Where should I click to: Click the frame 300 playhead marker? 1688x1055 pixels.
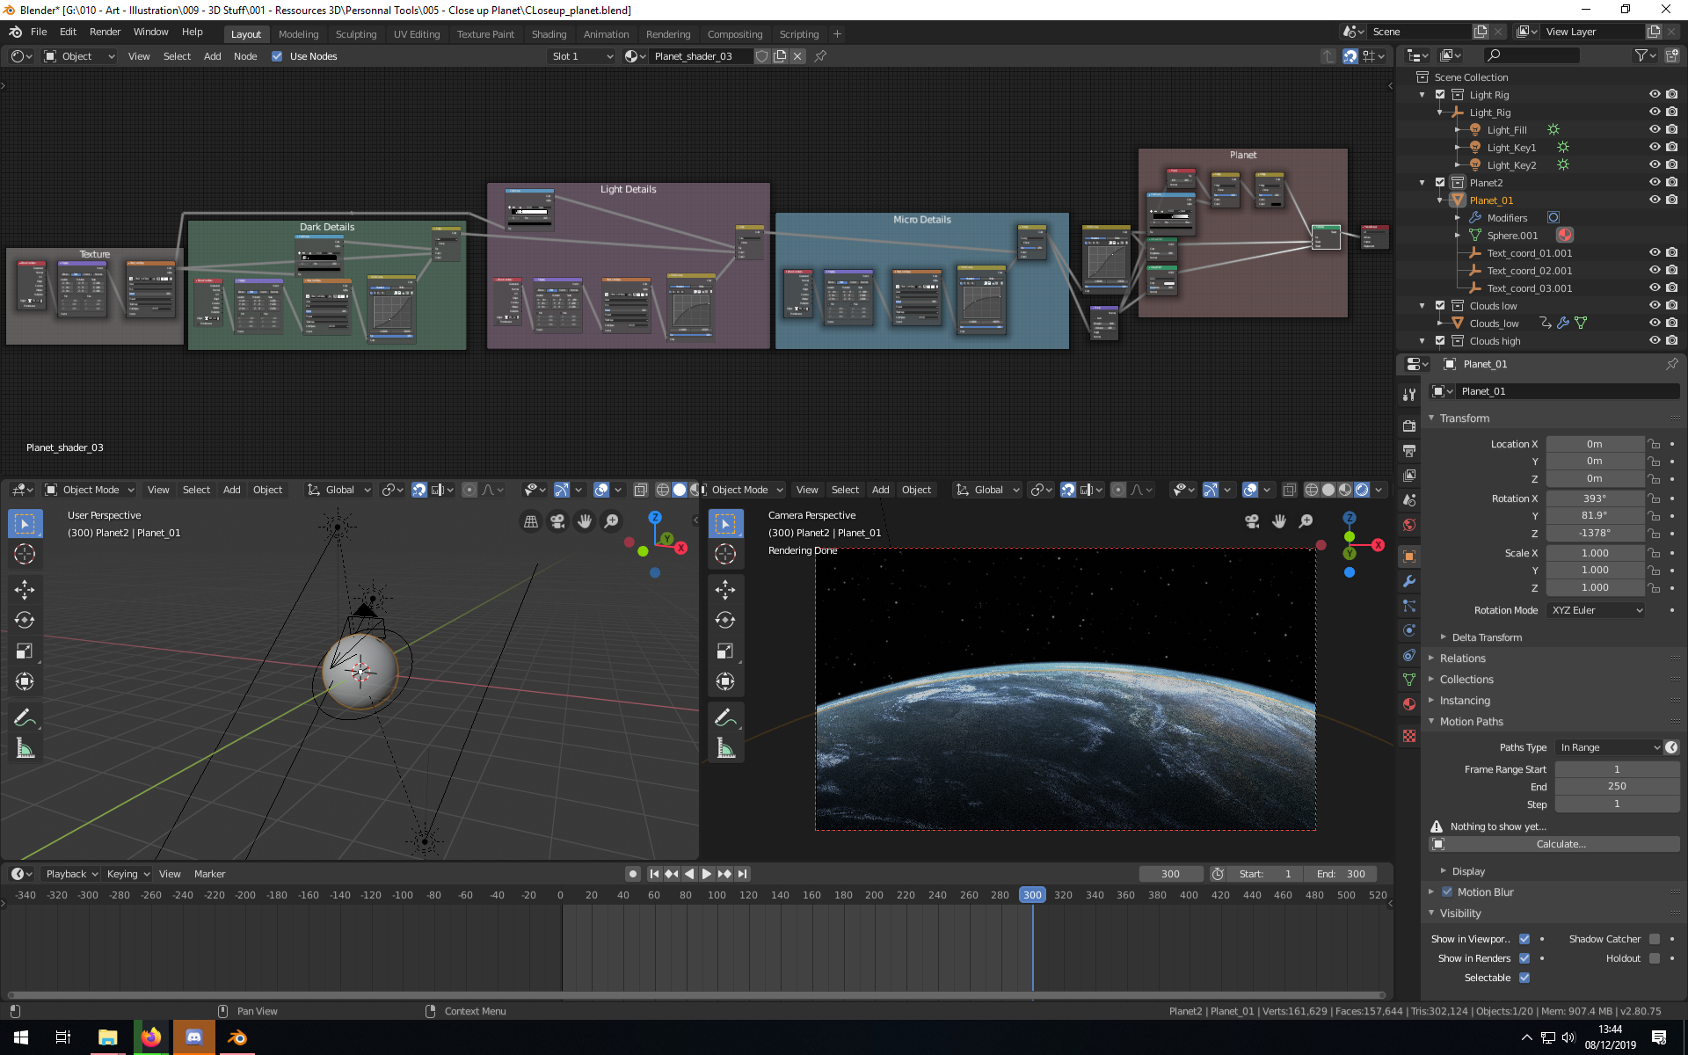(1032, 895)
